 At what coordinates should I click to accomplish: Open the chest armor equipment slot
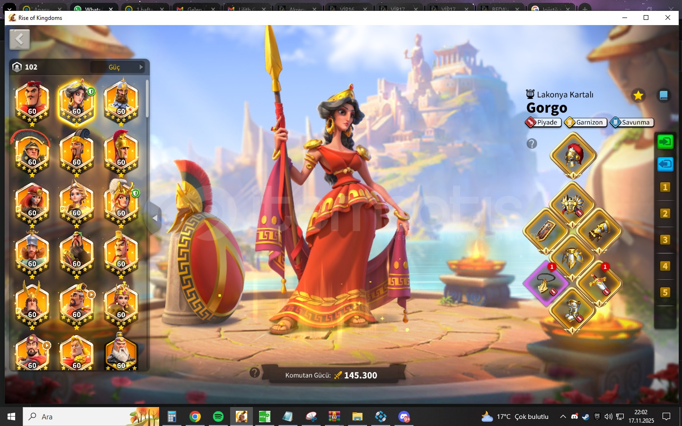click(x=573, y=205)
